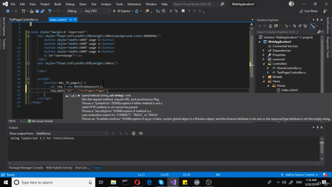Click the Search Visual Studio box
Screen dimensions: 332x187
click(199, 4)
